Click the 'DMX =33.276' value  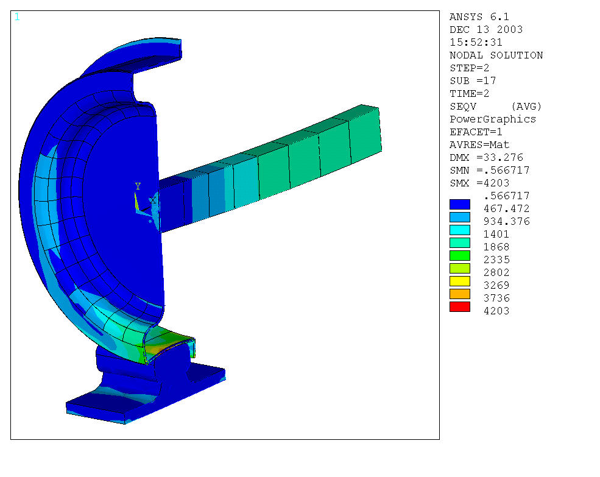coord(486,157)
